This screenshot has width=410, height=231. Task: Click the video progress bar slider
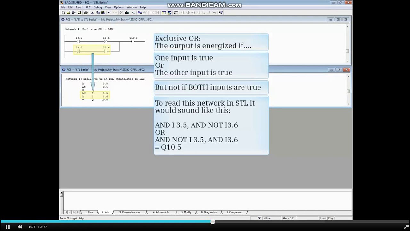tap(213, 222)
